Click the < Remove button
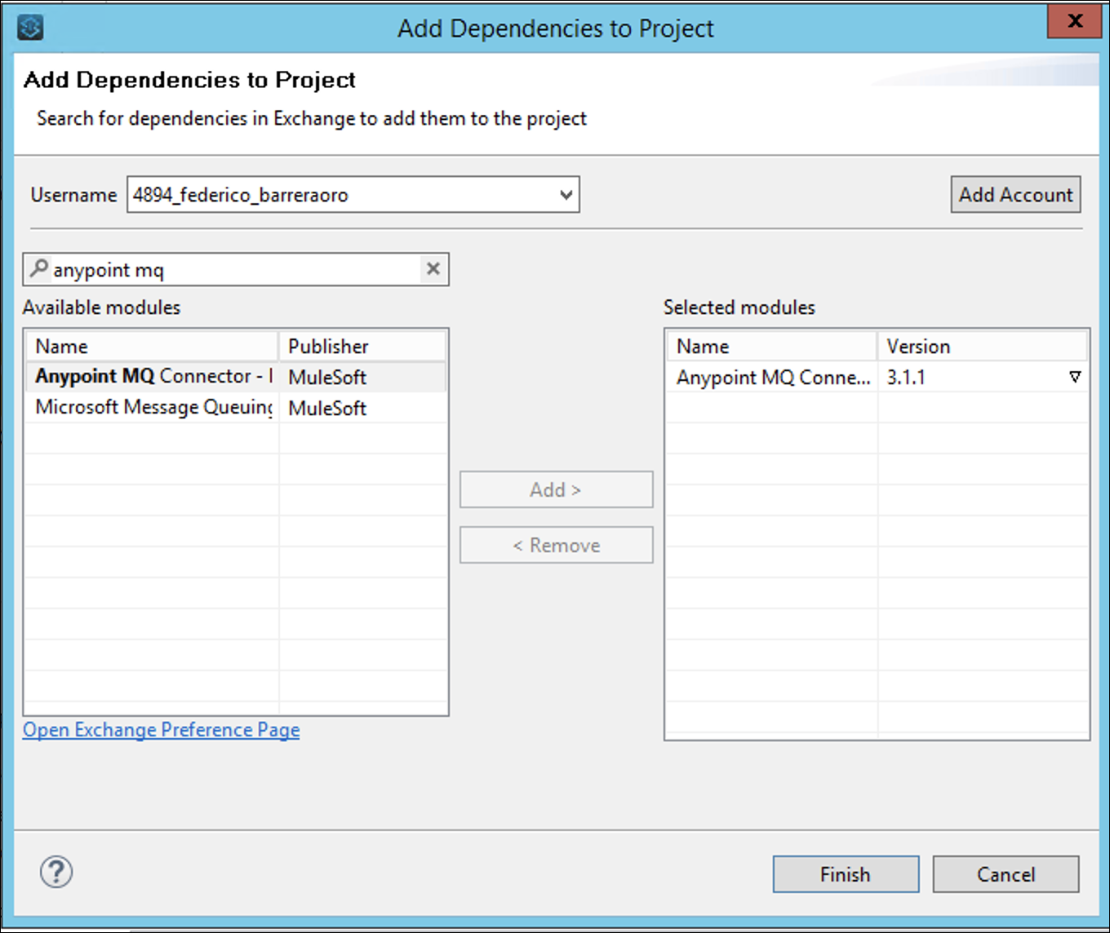This screenshot has height=933, width=1110. pyautogui.click(x=556, y=545)
